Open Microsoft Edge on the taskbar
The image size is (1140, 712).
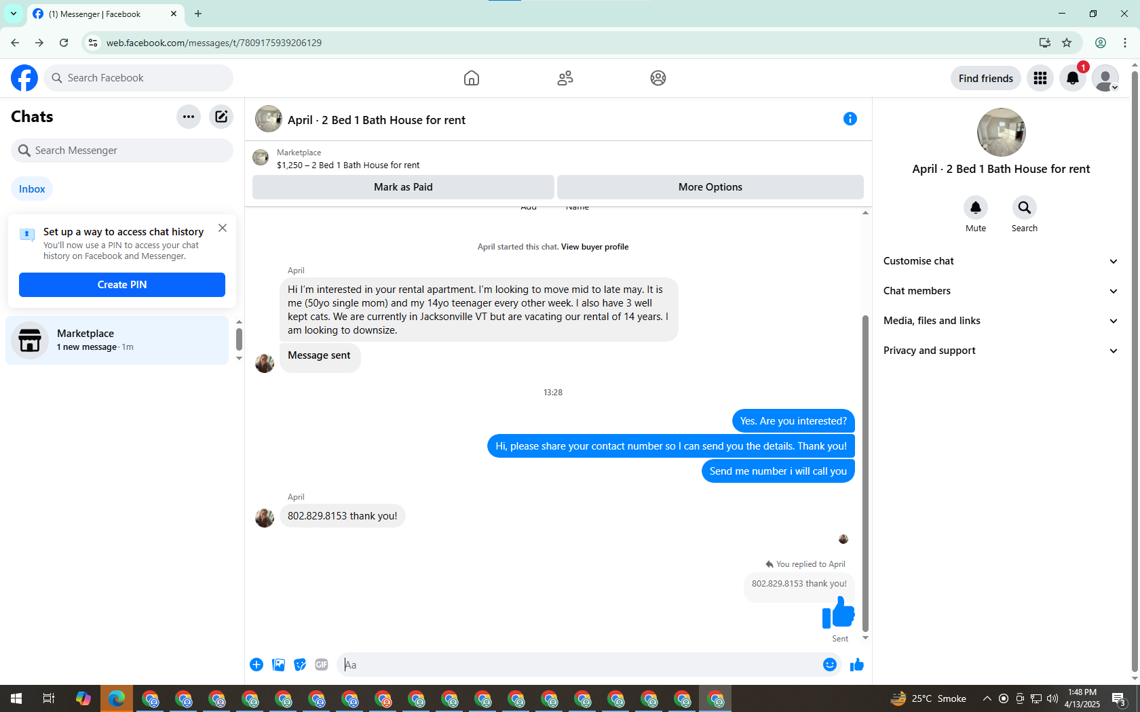click(x=117, y=698)
